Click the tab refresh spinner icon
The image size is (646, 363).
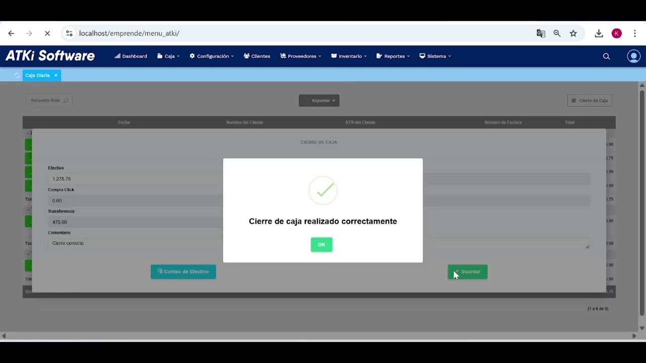[17, 75]
